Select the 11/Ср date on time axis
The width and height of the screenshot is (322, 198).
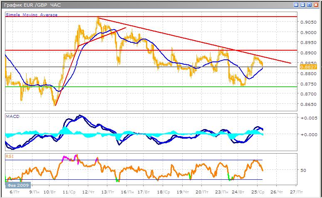point(68,192)
